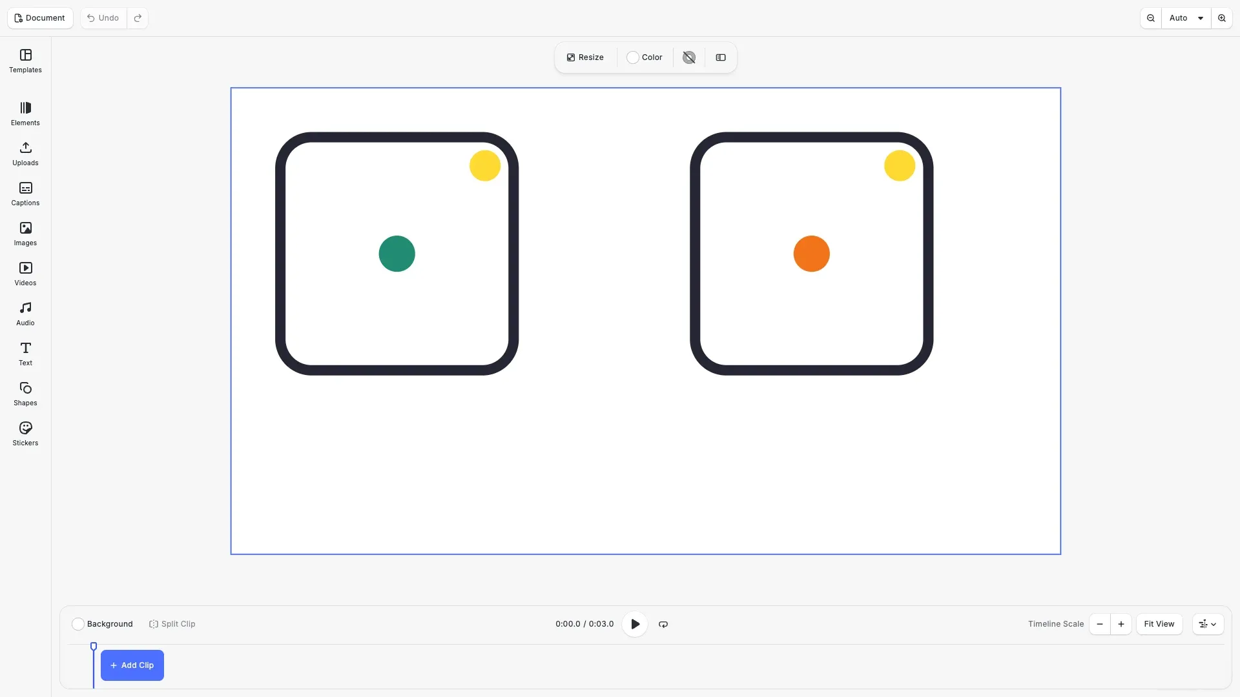Image resolution: width=1240 pixels, height=697 pixels.
Task: Open the Videos panel
Action: pos(25,274)
